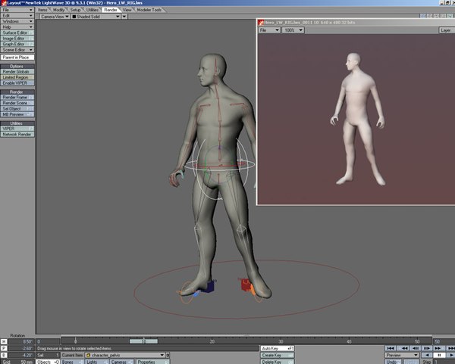Screen dimensions: 455x364
Task: Open Render Globals settings
Action: click(17, 72)
